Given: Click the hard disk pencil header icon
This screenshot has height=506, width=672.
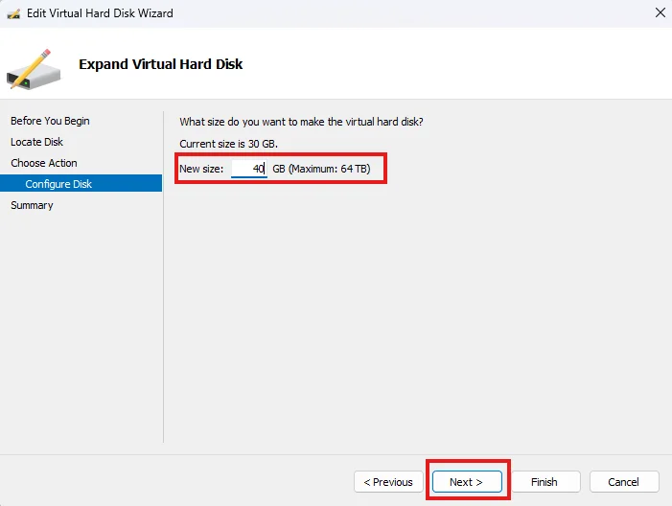Looking at the screenshot, I should (x=34, y=69).
